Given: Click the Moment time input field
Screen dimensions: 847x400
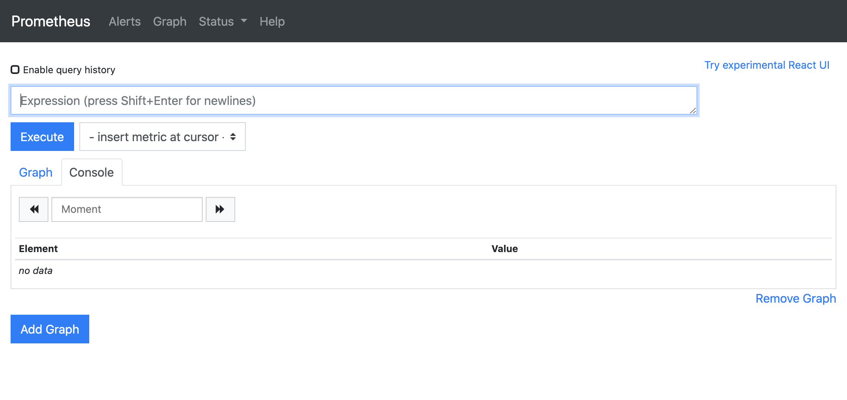Looking at the screenshot, I should click(x=127, y=209).
